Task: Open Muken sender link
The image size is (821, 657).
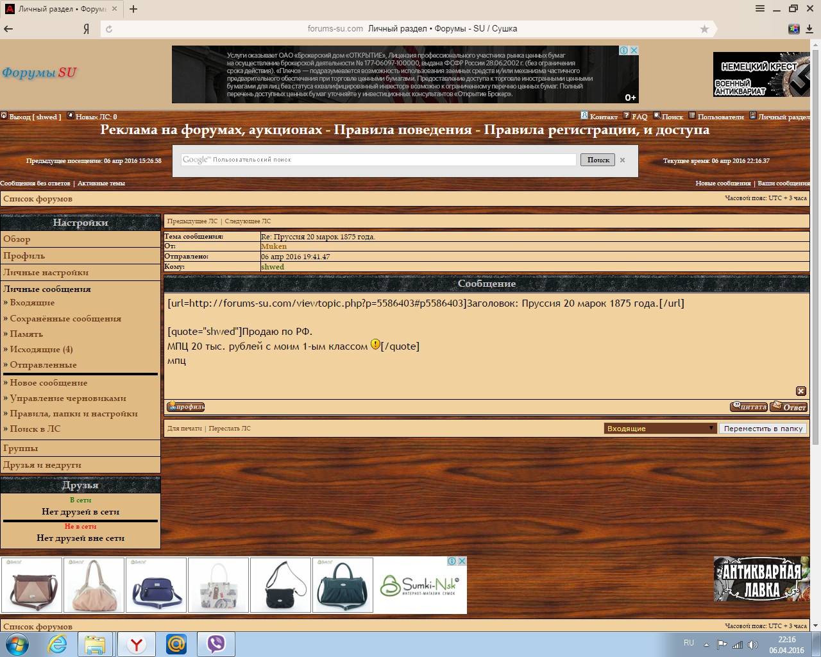Action: tap(274, 246)
